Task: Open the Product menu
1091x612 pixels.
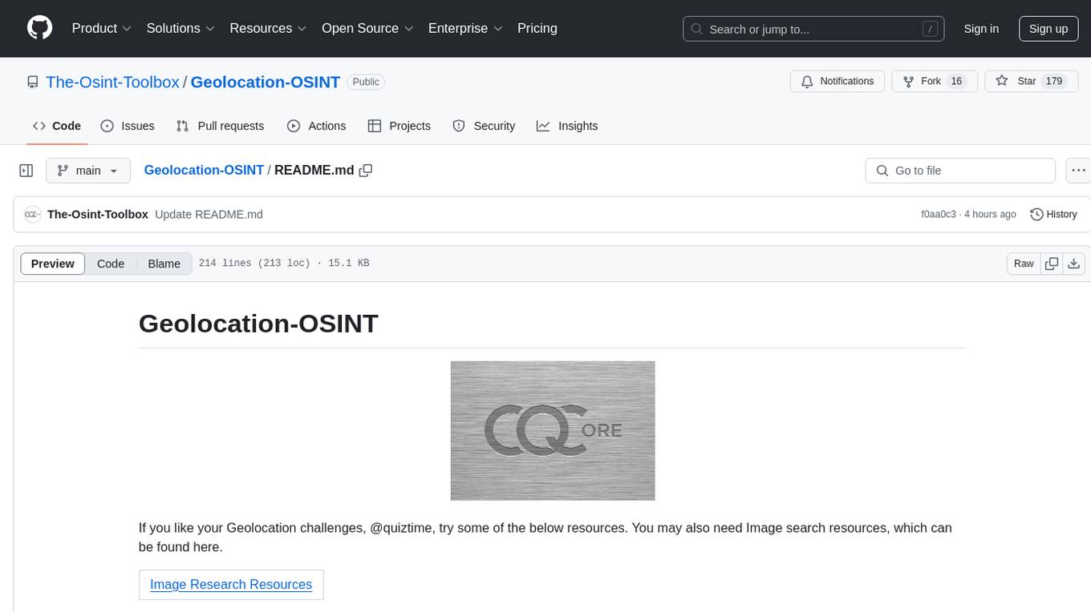Action: click(x=102, y=28)
